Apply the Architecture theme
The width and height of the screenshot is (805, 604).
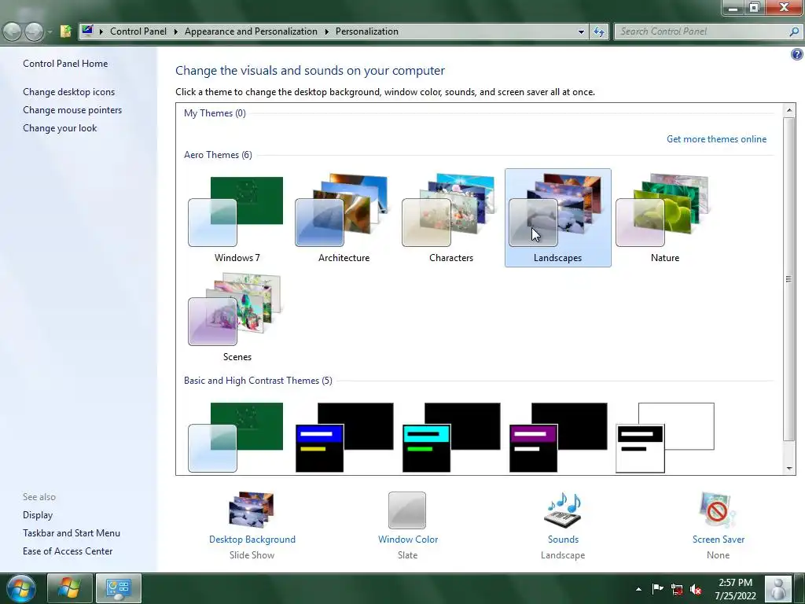[x=344, y=218]
